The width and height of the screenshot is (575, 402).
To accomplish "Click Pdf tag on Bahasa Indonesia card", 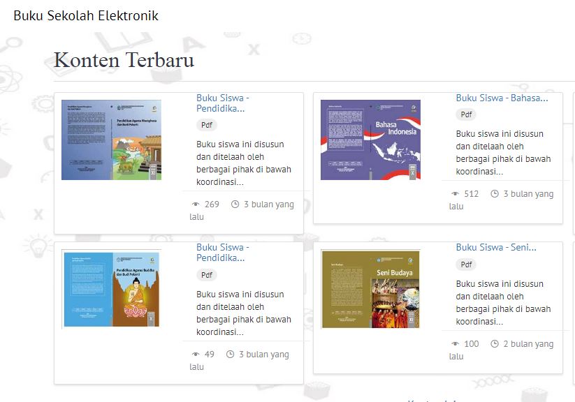I will [466, 114].
